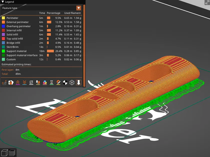
Task: Toggle Tool marker nozzle icon
Action: tap(79, 82)
